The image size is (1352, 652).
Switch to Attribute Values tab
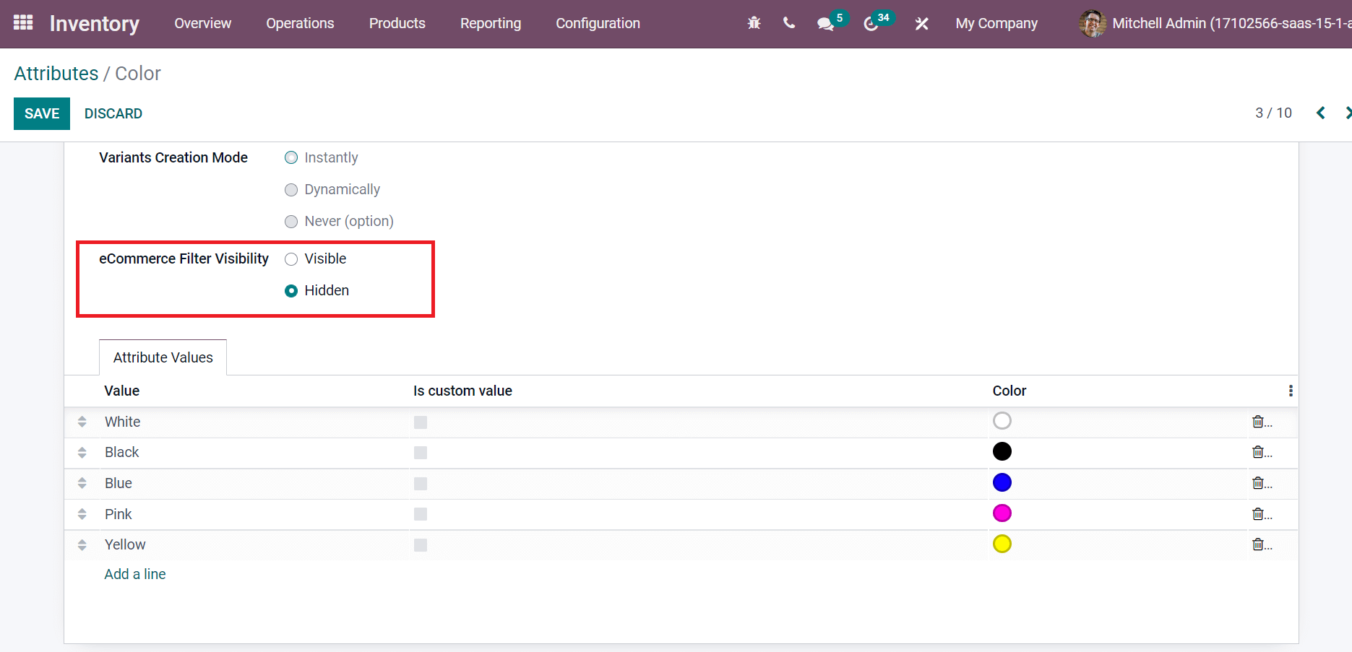pos(163,357)
